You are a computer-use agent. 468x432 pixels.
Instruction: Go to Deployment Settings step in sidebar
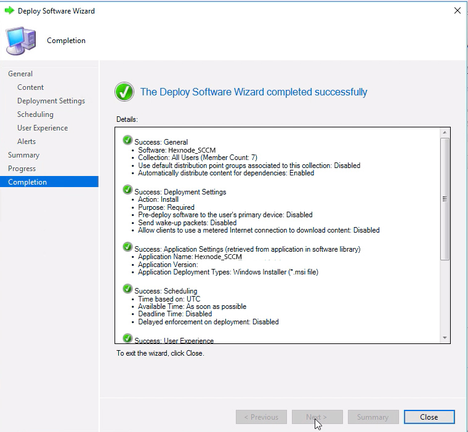[x=51, y=101]
